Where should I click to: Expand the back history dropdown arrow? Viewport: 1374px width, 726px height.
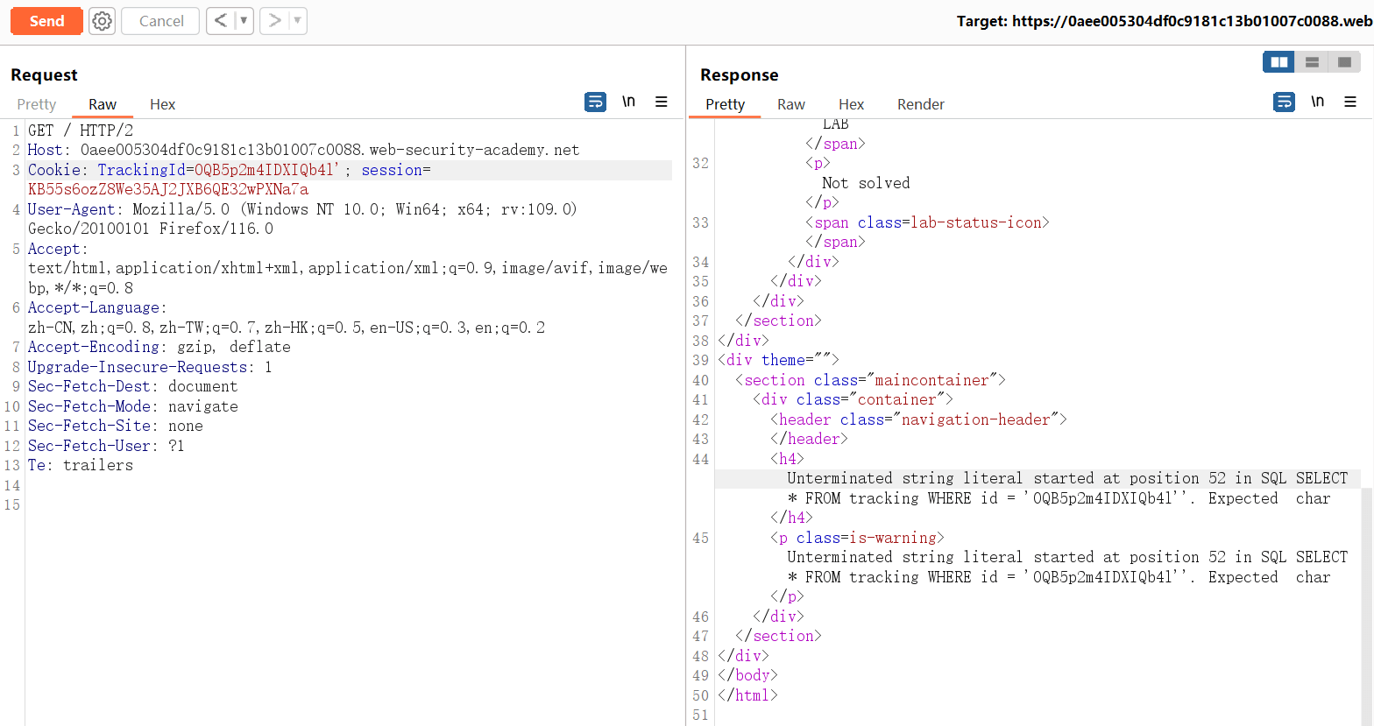(244, 21)
